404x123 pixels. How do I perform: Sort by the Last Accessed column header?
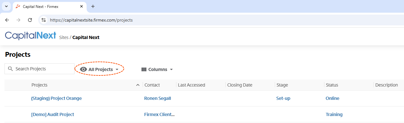tap(191, 85)
